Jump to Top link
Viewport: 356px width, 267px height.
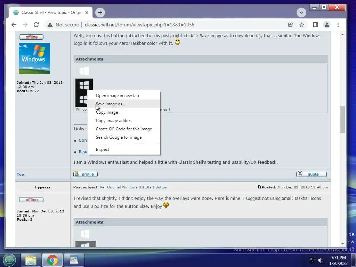point(20,175)
